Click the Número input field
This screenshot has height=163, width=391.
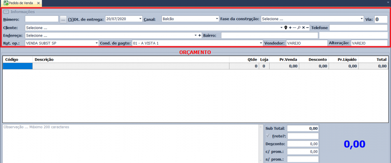tap(42, 19)
